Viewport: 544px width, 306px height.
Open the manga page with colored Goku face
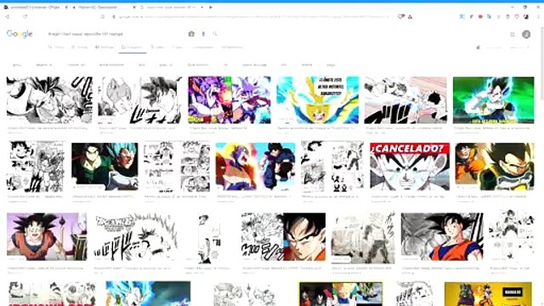click(x=283, y=236)
